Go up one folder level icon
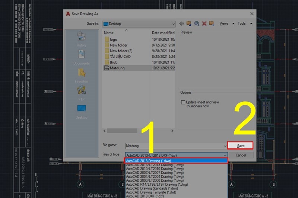This screenshot has width=298, height=198. (x=189, y=23)
